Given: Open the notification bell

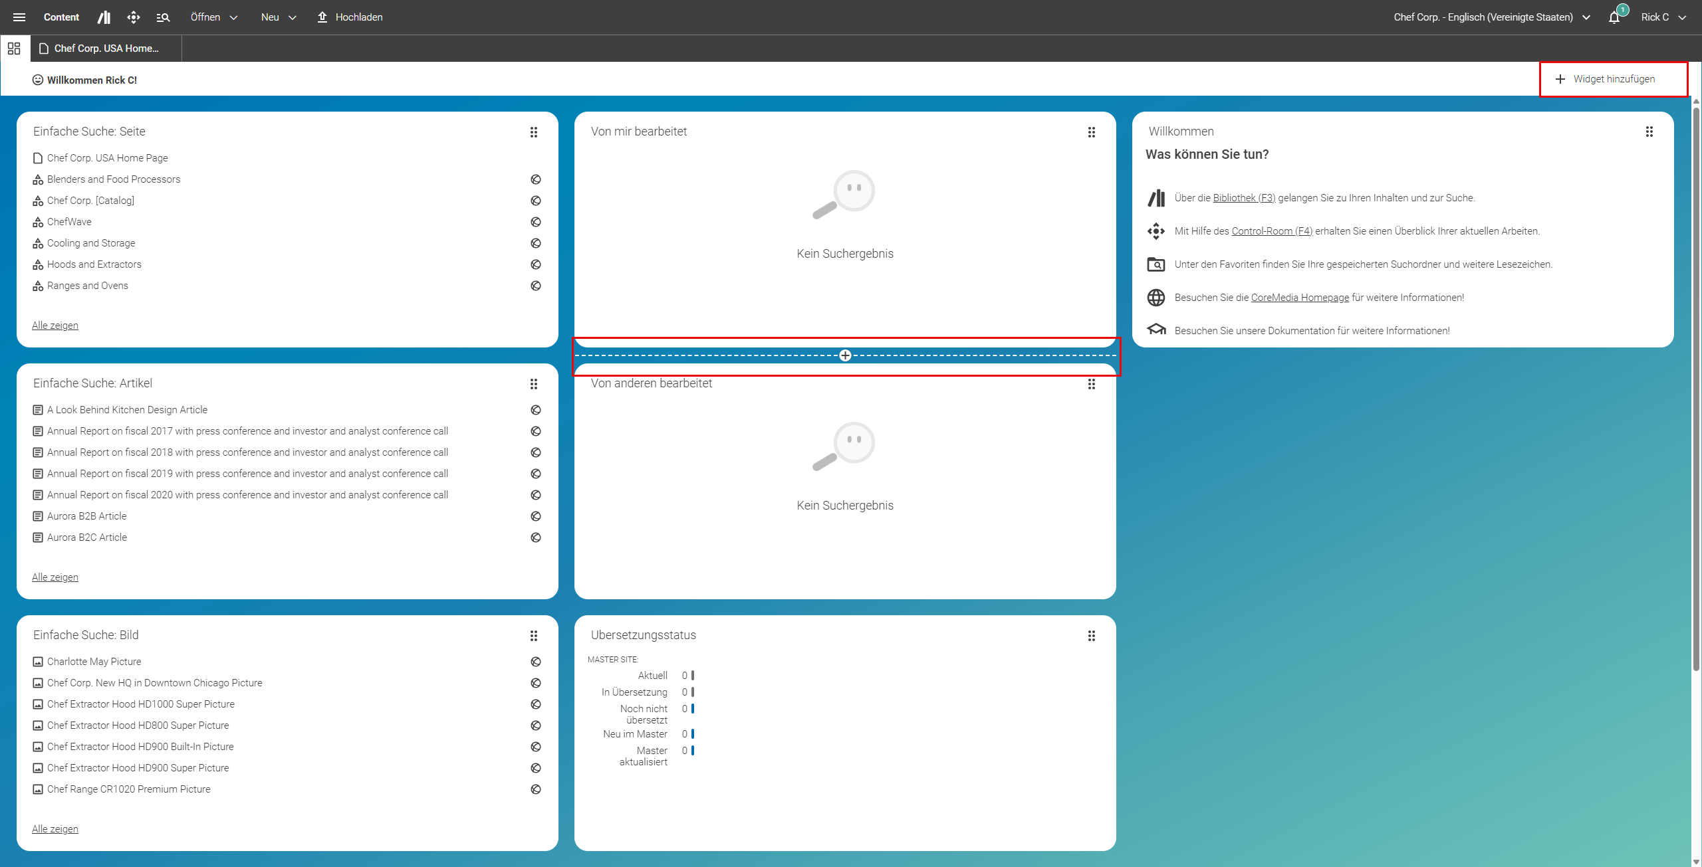Looking at the screenshot, I should pos(1614,17).
